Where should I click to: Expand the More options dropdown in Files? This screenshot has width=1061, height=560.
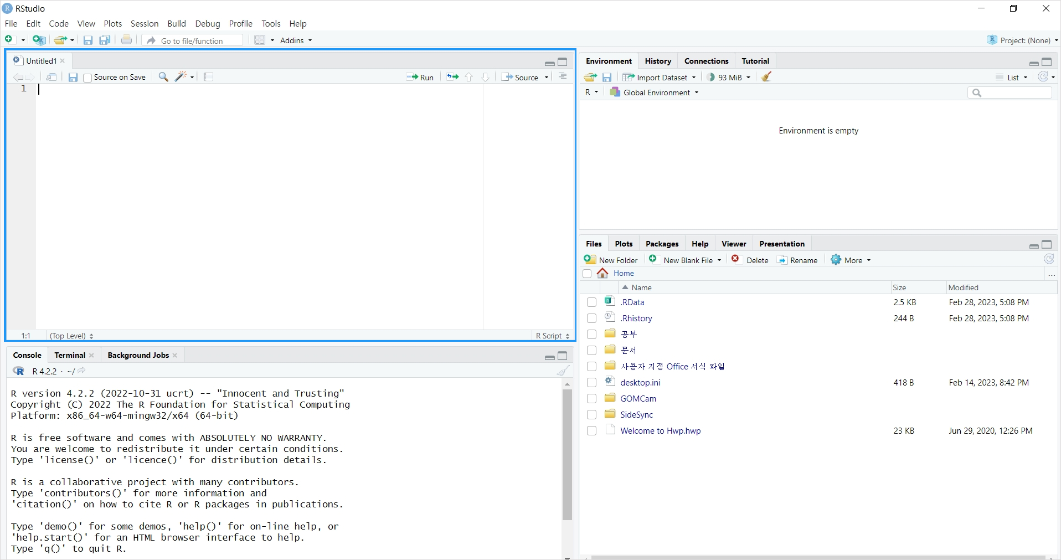click(851, 260)
